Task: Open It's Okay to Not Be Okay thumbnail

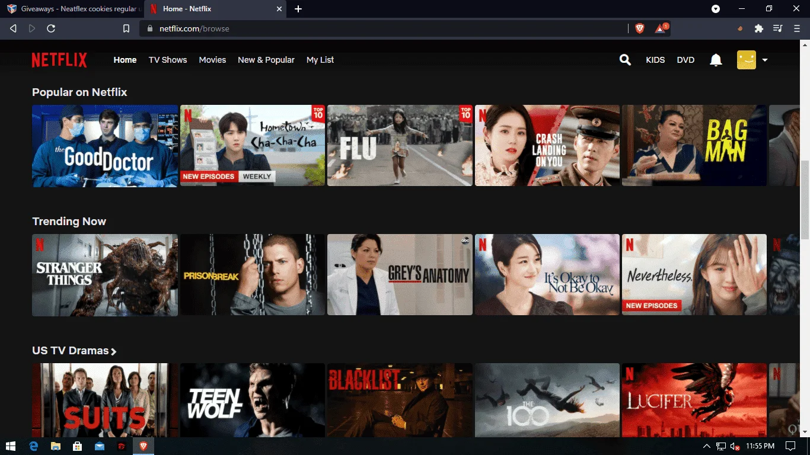Action: 547,275
